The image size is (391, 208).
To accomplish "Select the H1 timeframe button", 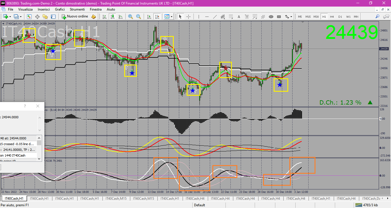I will tap(324, 17).
